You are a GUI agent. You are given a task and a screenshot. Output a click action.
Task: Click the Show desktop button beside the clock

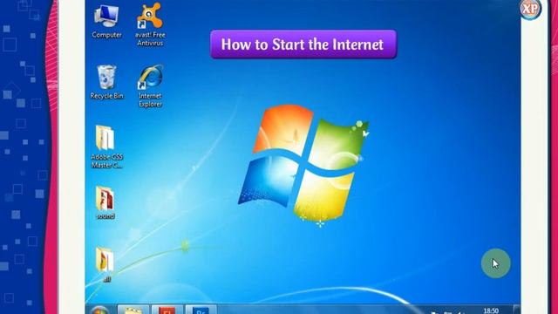click(517, 310)
